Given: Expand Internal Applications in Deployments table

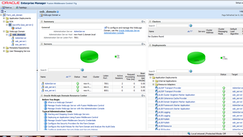Looking at the screenshot, I should click(x=153, y=81).
